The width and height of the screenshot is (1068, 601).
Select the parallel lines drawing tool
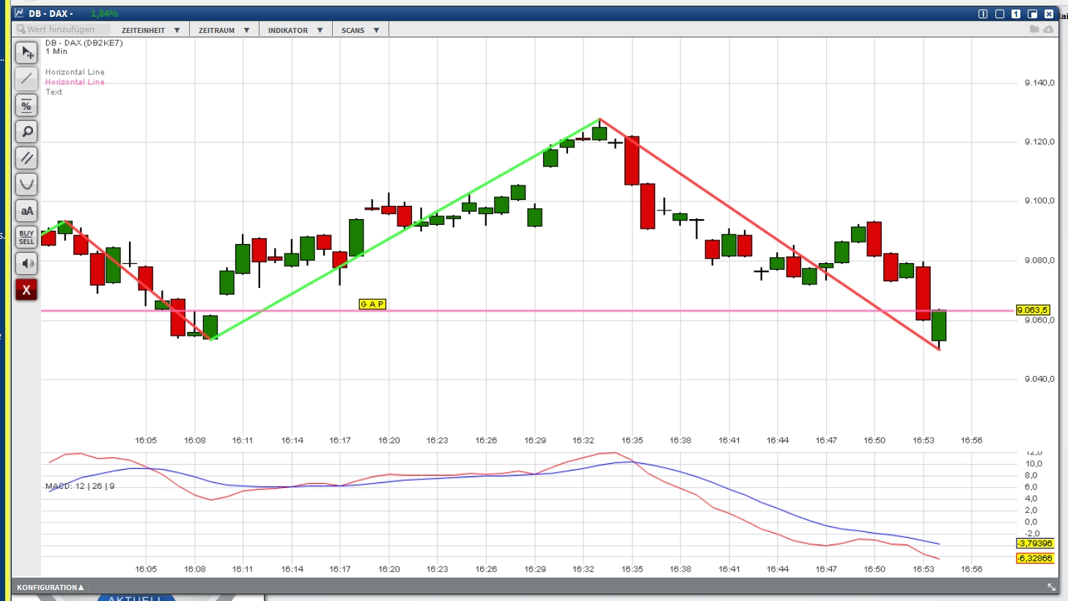pyautogui.click(x=26, y=158)
